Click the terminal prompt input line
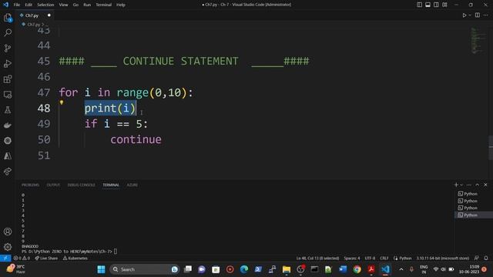 (x=69, y=252)
